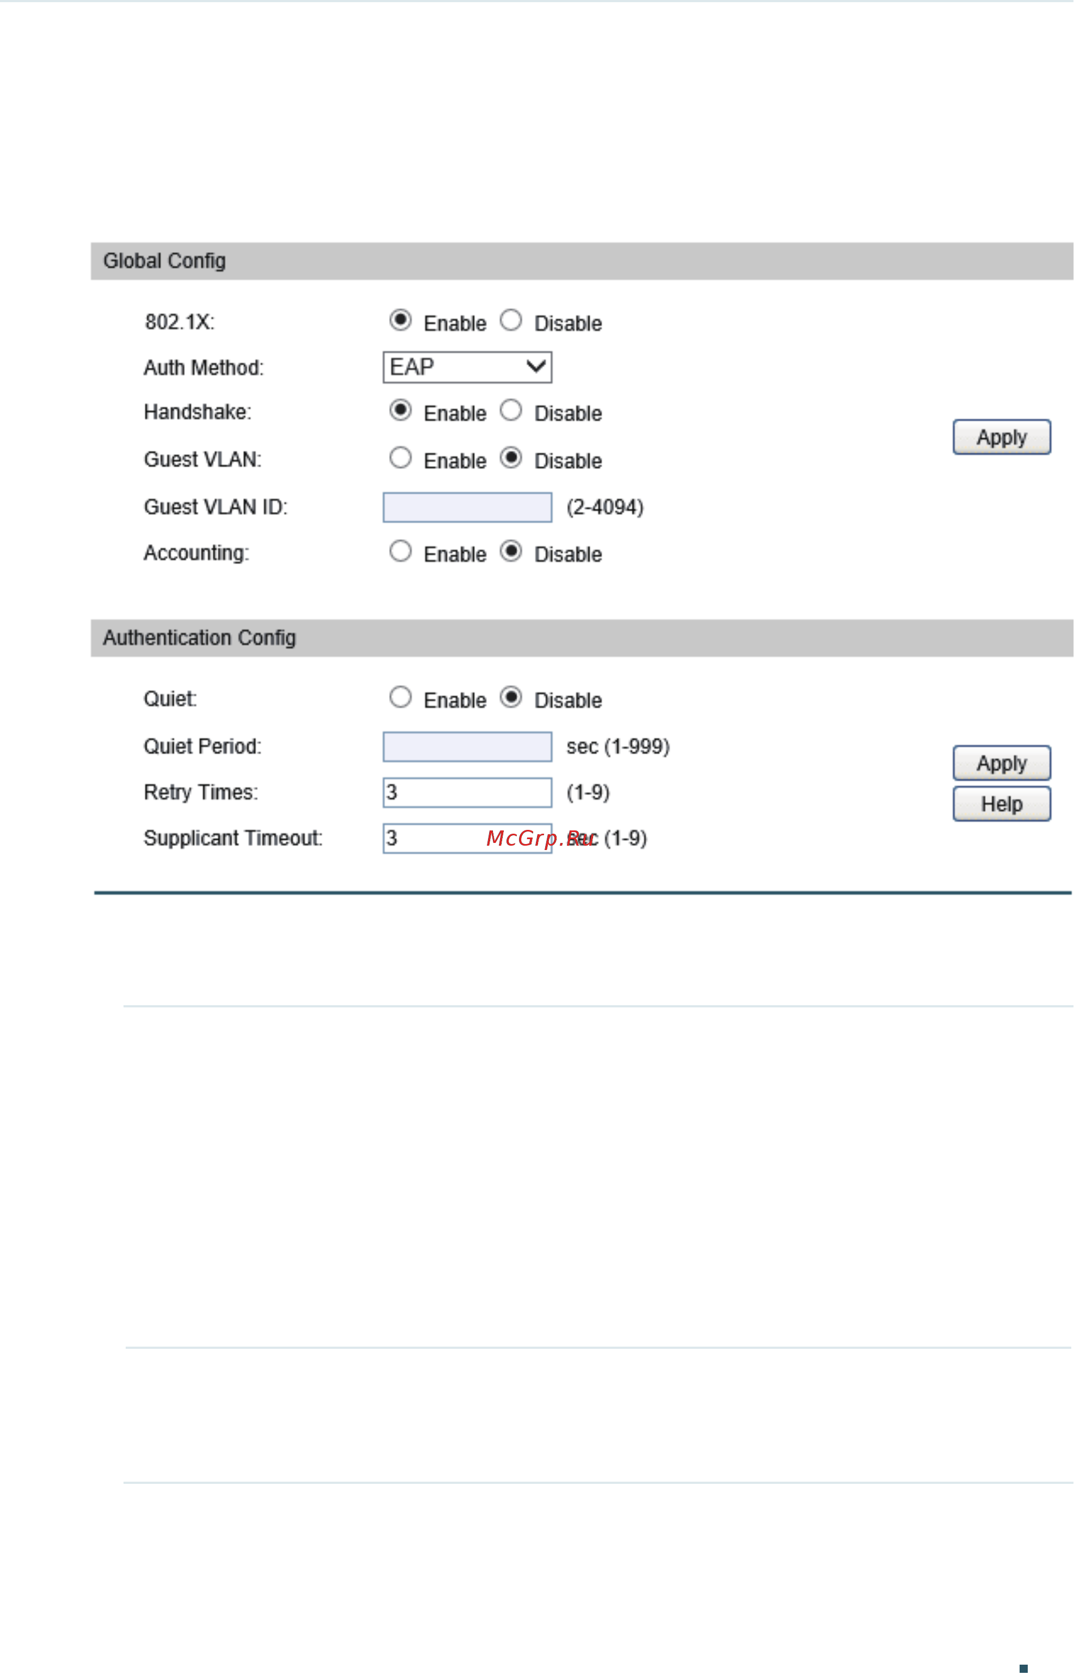This screenshot has width=1074, height=1675.
Task: Select Disable for Handshake
Action: (511, 411)
